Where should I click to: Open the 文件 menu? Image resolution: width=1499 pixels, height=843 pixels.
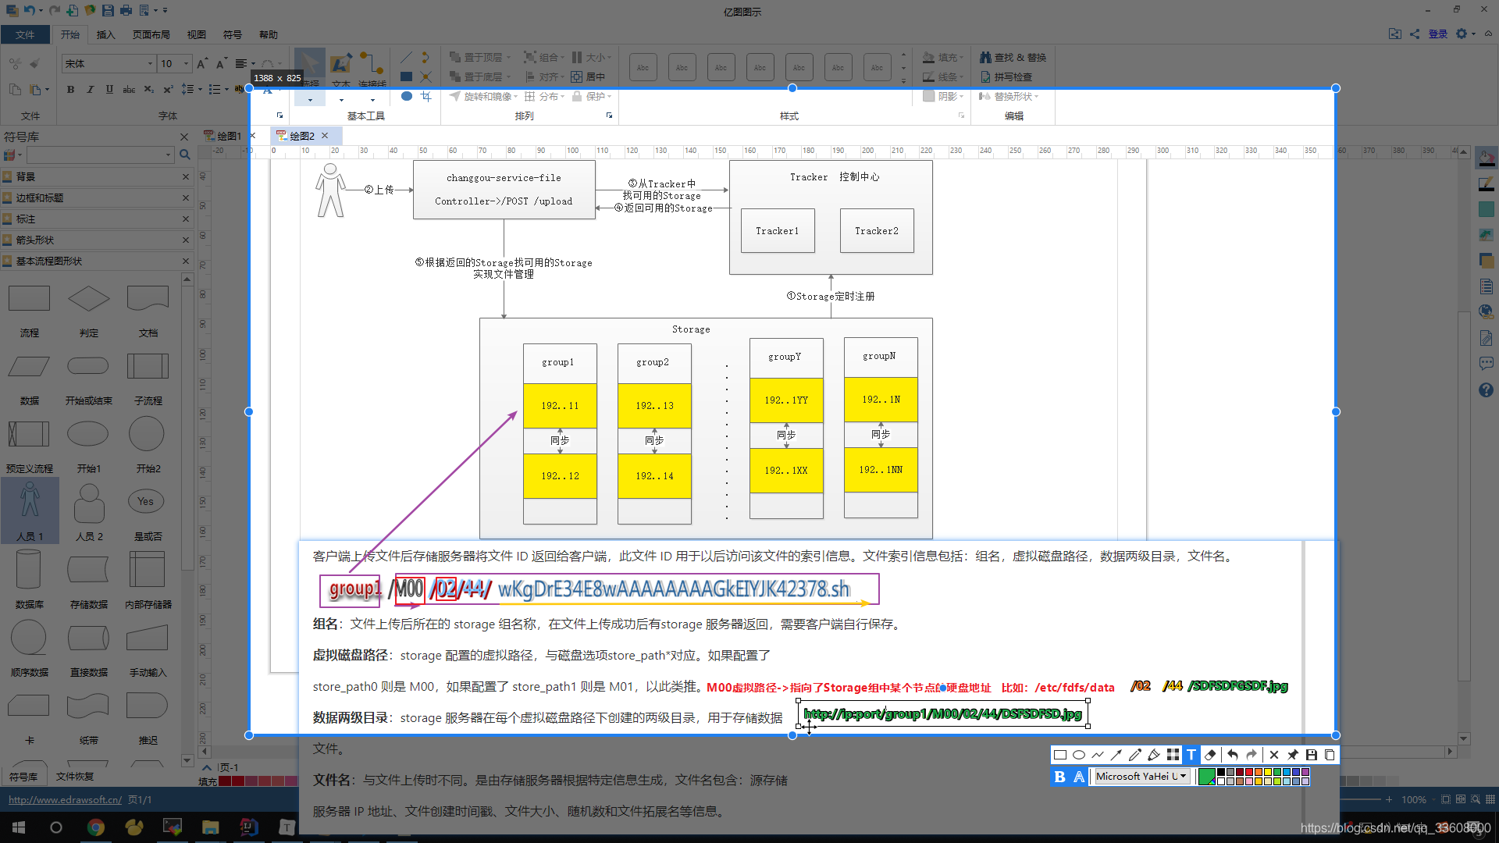tap(25, 34)
